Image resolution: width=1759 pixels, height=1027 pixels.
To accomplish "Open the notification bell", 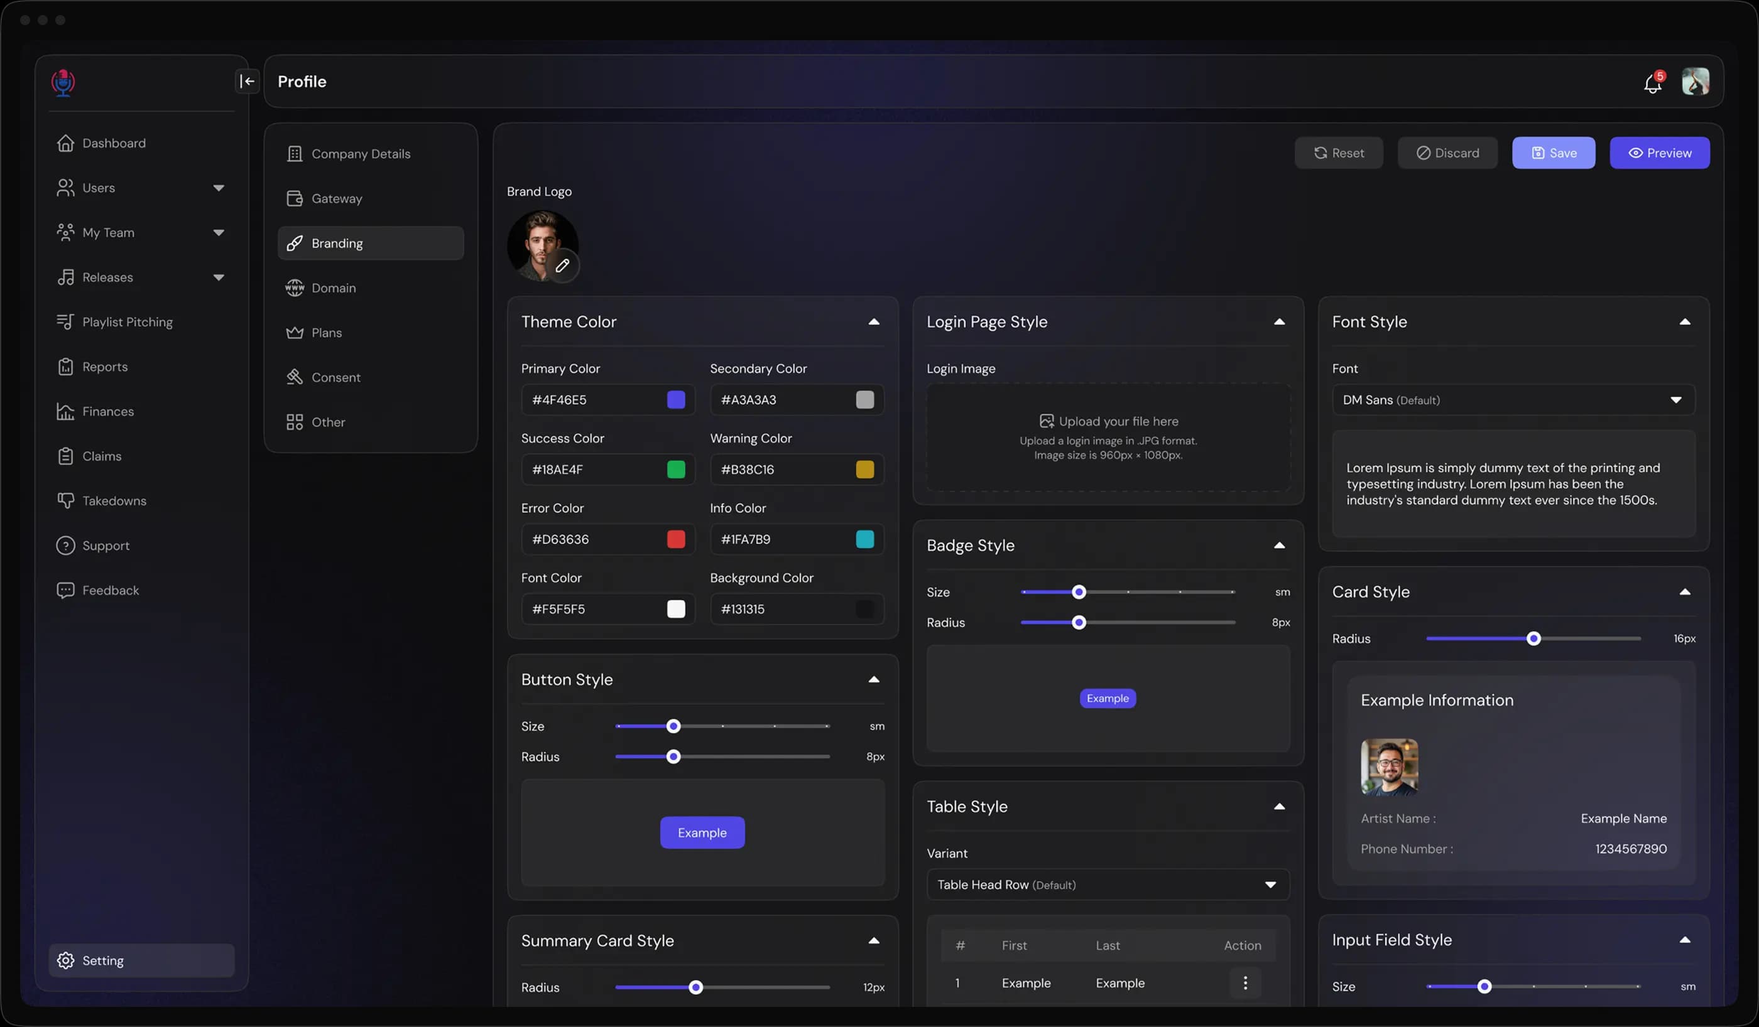I will point(1652,83).
